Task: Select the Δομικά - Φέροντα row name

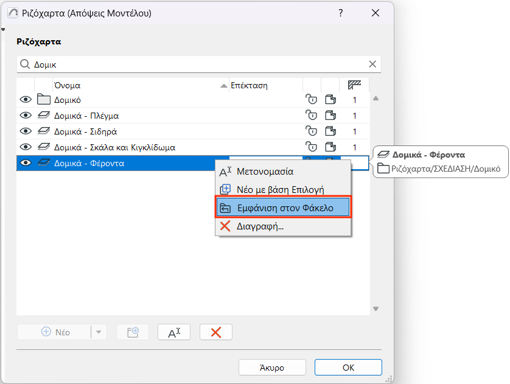Action: (89, 163)
